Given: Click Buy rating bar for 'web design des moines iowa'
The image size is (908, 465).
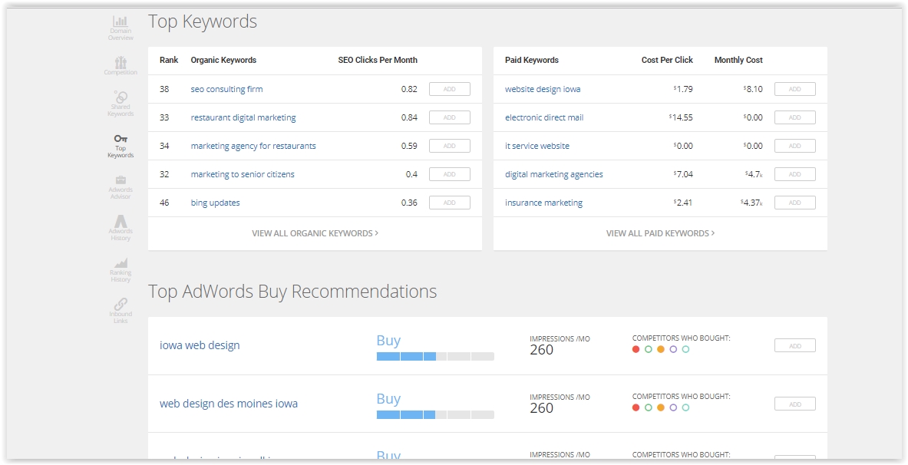Looking at the screenshot, I should [x=435, y=414].
